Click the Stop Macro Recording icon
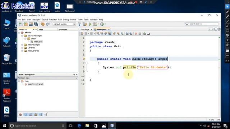The width and height of the screenshot is (230, 129). 140,34
